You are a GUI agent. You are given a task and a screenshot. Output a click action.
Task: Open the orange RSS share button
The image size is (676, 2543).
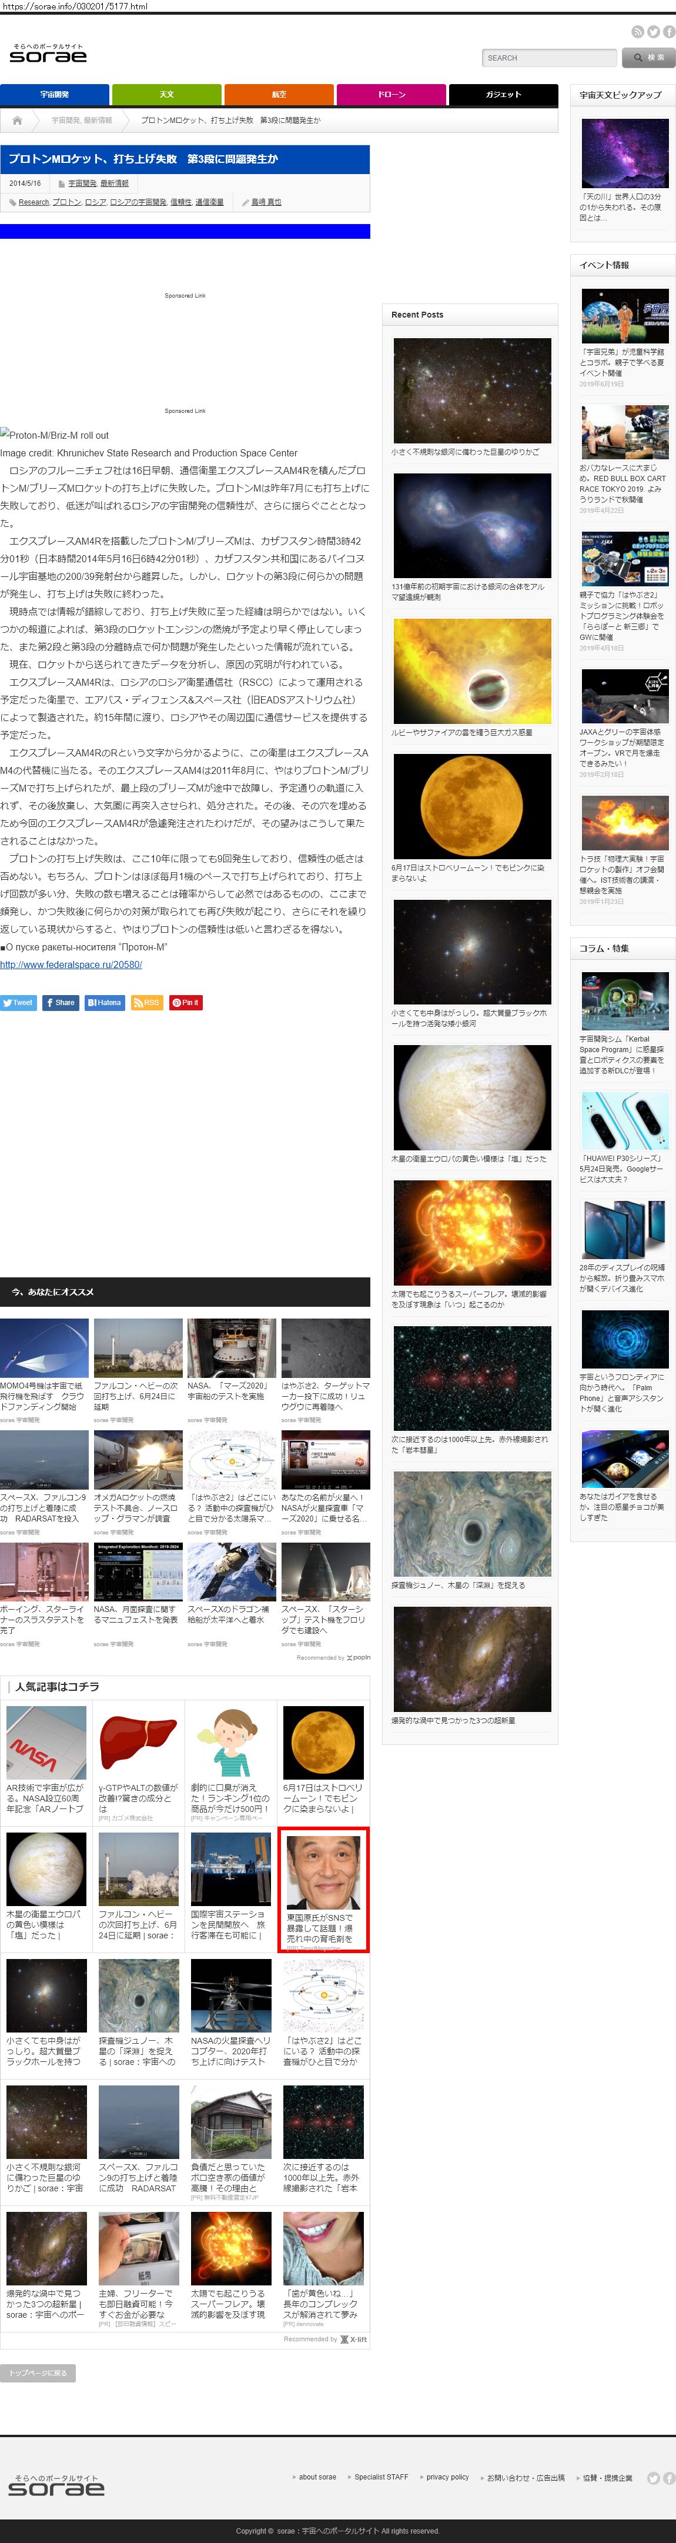[x=147, y=1002]
